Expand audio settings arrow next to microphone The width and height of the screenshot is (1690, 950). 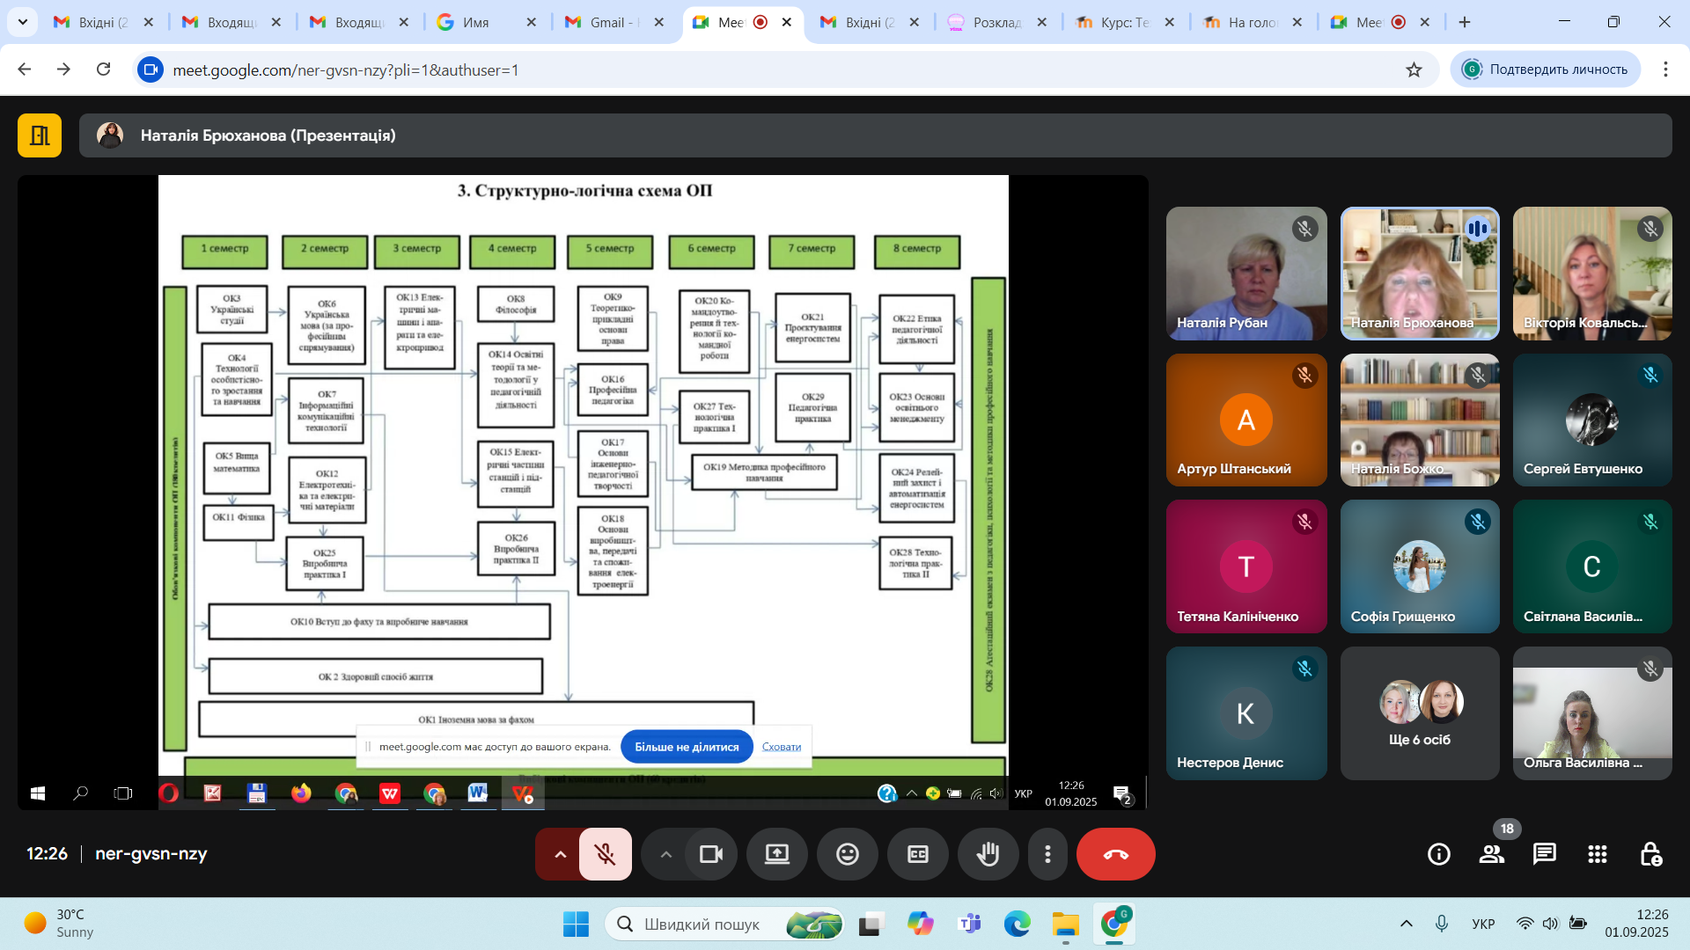tap(560, 854)
